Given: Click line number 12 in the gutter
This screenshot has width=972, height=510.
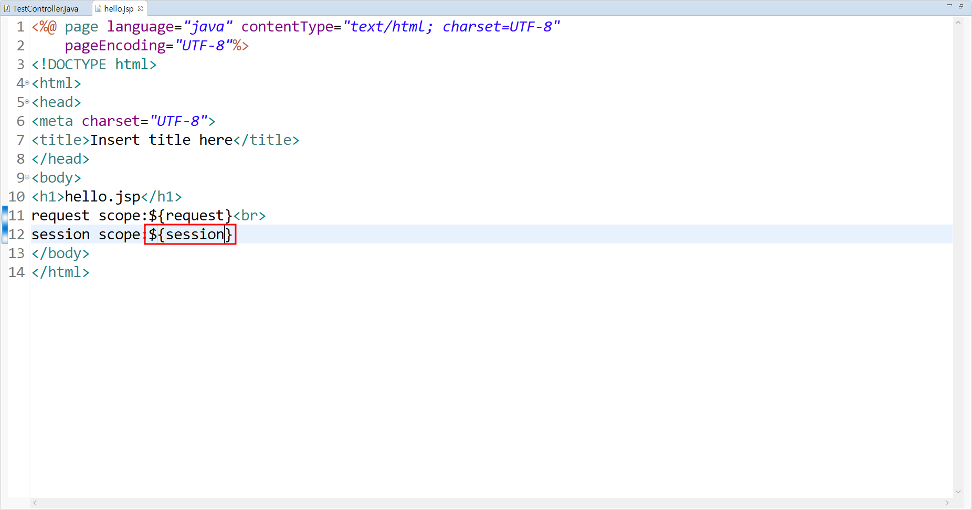Looking at the screenshot, I should click(x=16, y=235).
